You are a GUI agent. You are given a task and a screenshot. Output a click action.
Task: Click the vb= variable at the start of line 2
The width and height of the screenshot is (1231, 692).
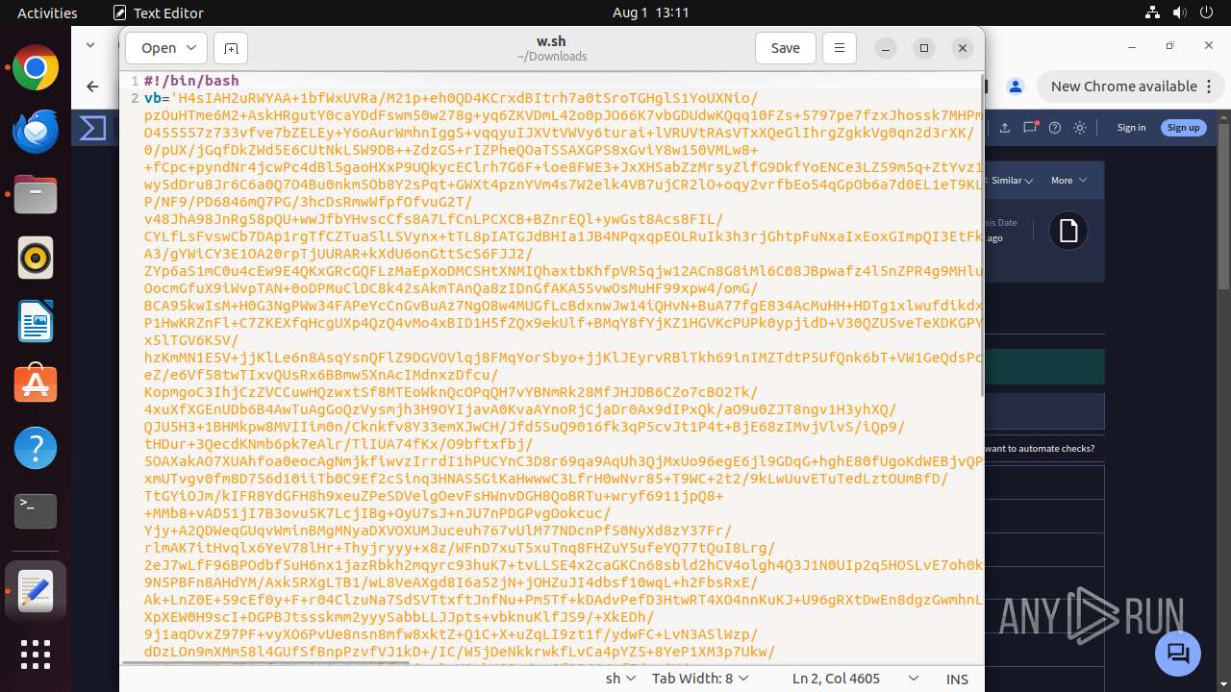(156, 98)
